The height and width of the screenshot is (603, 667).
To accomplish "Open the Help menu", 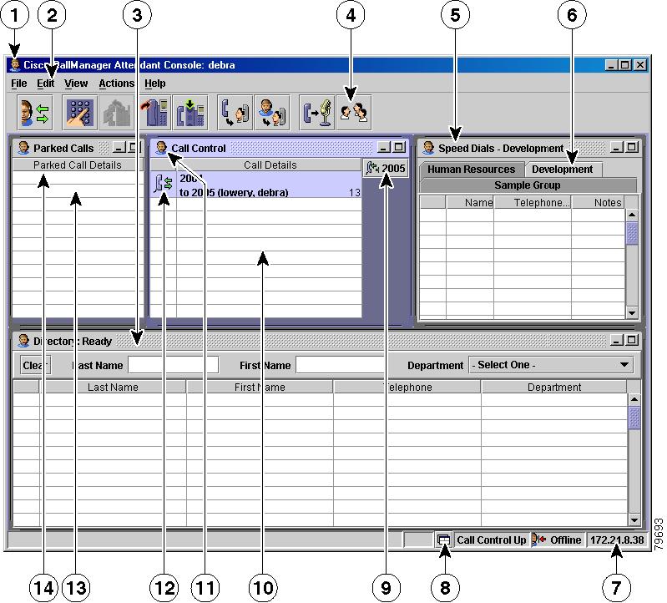I will (x=154, y=84).
